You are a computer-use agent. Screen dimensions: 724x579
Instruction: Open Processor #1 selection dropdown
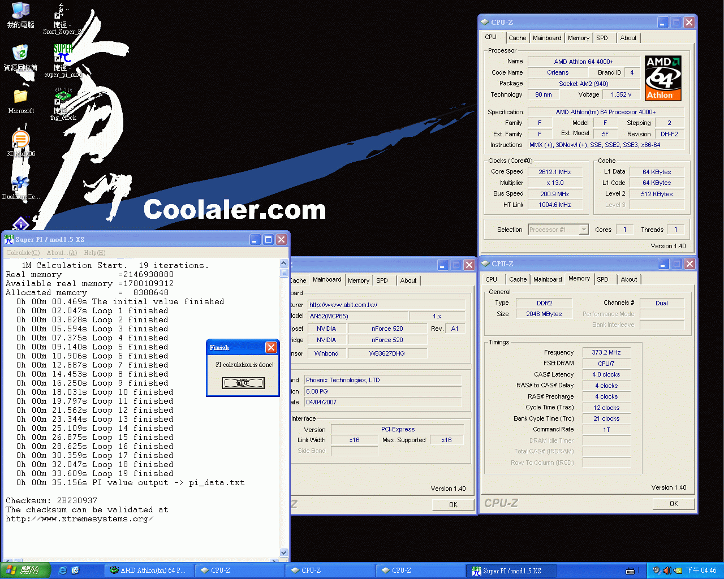584,230
